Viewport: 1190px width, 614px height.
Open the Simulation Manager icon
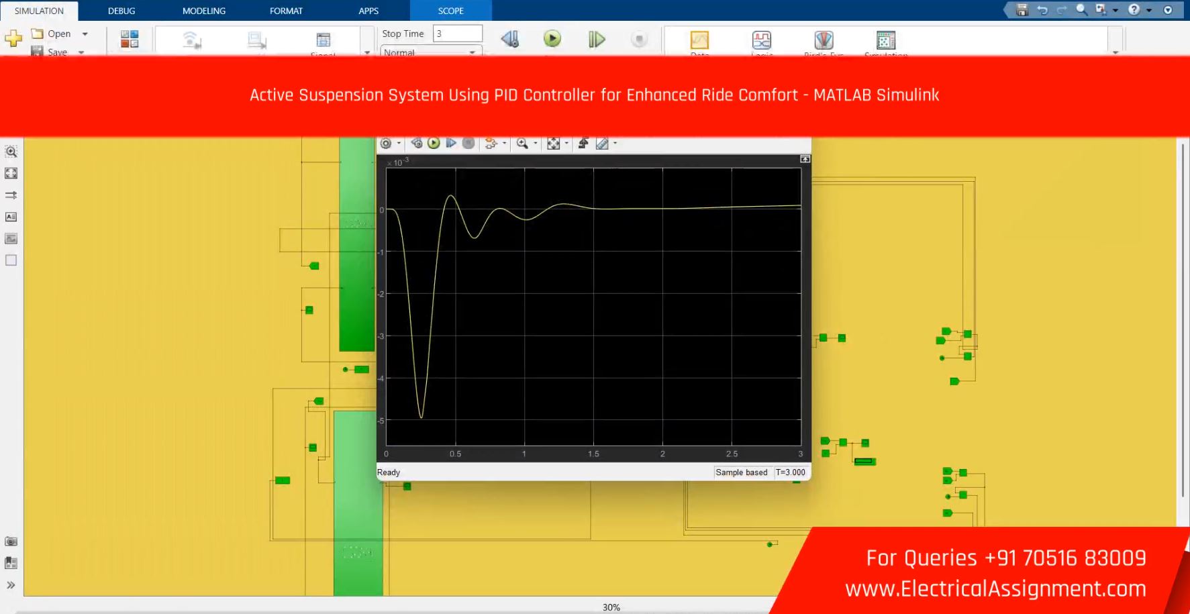click(x=886, y=40)
